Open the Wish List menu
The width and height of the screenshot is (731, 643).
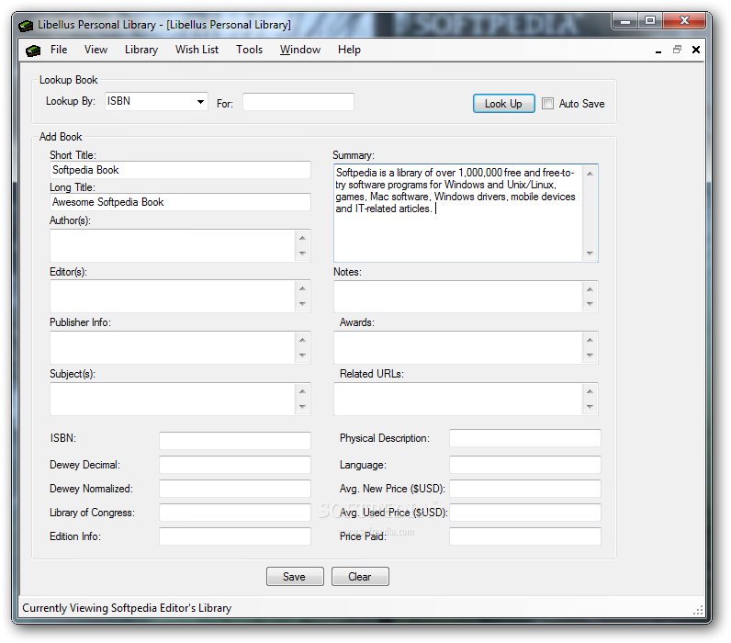click(197, 50)
